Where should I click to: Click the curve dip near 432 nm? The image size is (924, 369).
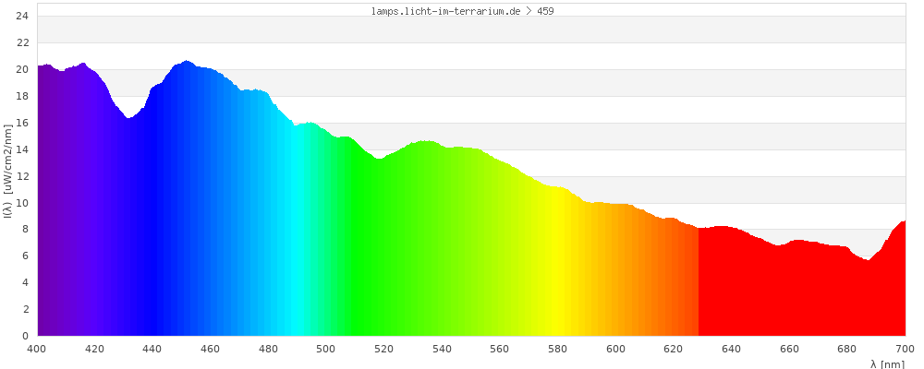pos(129,118)
